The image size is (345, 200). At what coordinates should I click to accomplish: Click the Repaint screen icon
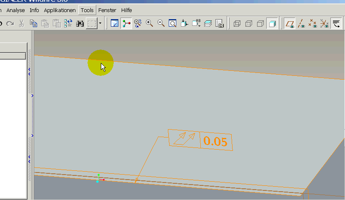[x=115, y=24]
